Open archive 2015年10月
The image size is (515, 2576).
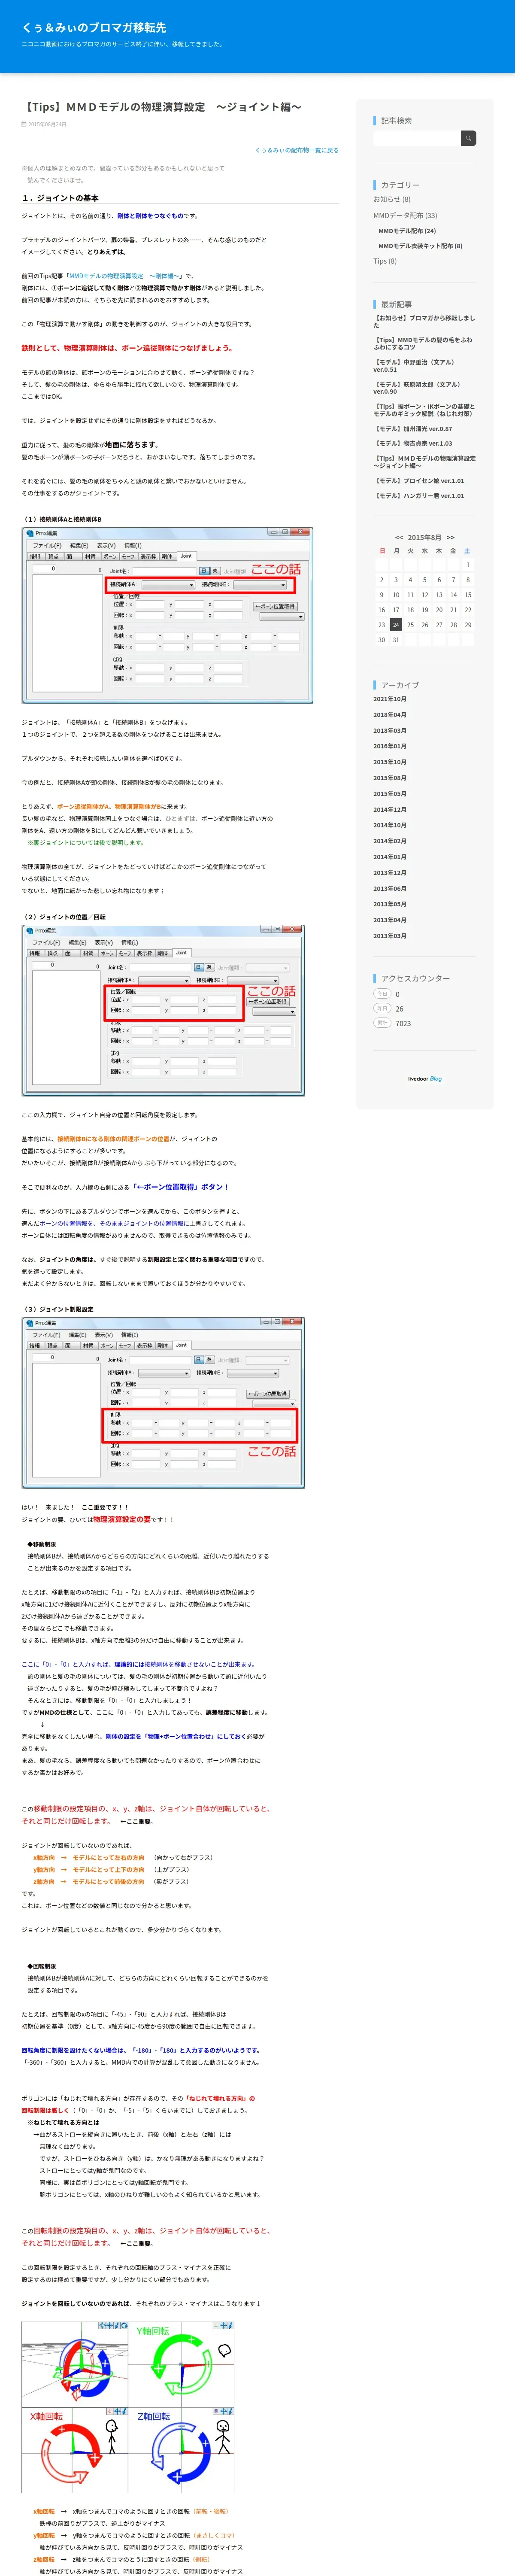(390, 762)
